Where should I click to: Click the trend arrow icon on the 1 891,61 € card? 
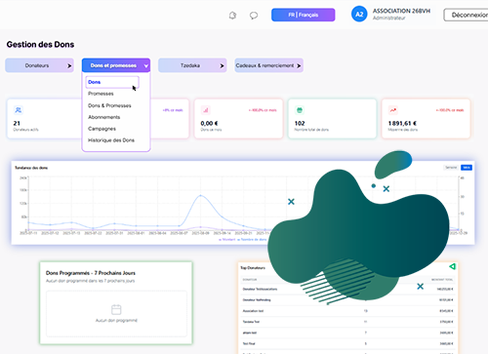(x=393, y=110)
